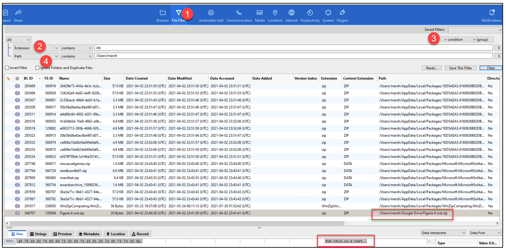Open contains dropdown for Path condition

point(76,56)
